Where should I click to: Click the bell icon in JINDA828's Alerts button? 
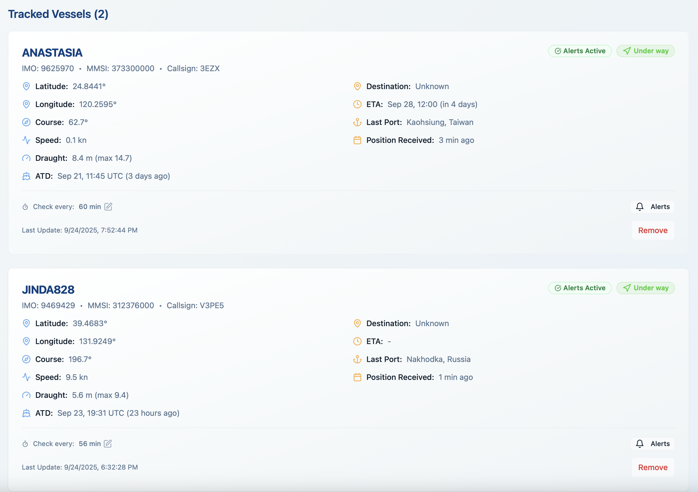640,444
